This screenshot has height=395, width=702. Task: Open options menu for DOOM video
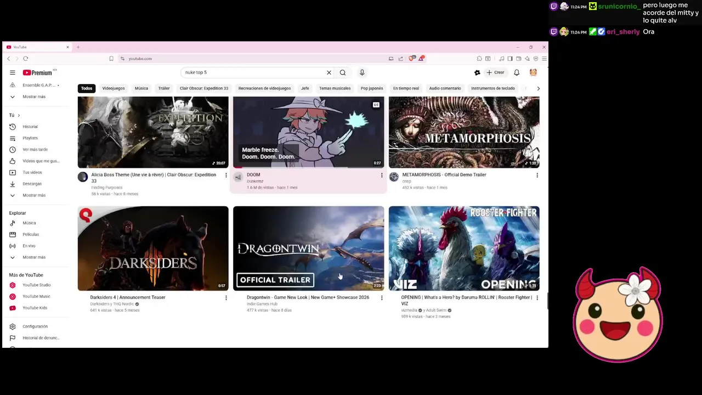tap(382, 175)
